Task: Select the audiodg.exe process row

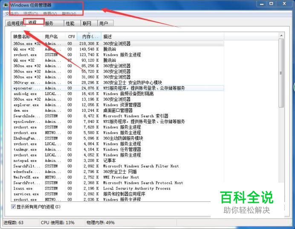Action: point(118,93)
